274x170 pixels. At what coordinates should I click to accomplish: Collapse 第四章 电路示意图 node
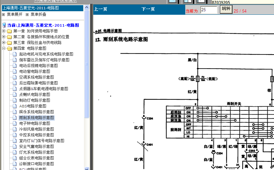(x=4, y=48)
